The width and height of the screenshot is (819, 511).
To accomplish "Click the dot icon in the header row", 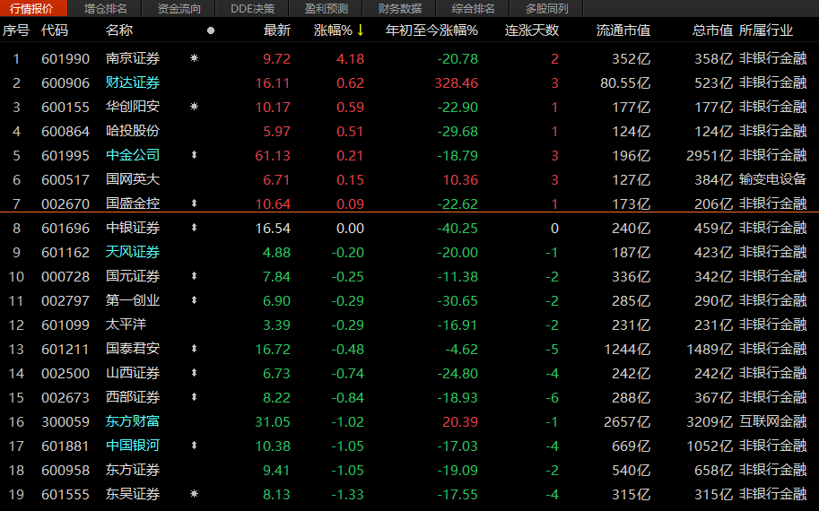I will pyautogui.click(x=211, y=30).
